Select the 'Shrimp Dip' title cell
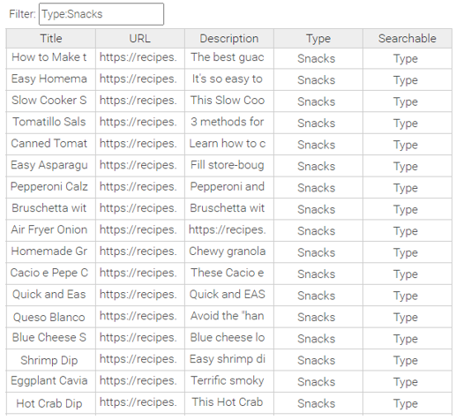Screen dimensions: 456x420 [x=51, y=360]
